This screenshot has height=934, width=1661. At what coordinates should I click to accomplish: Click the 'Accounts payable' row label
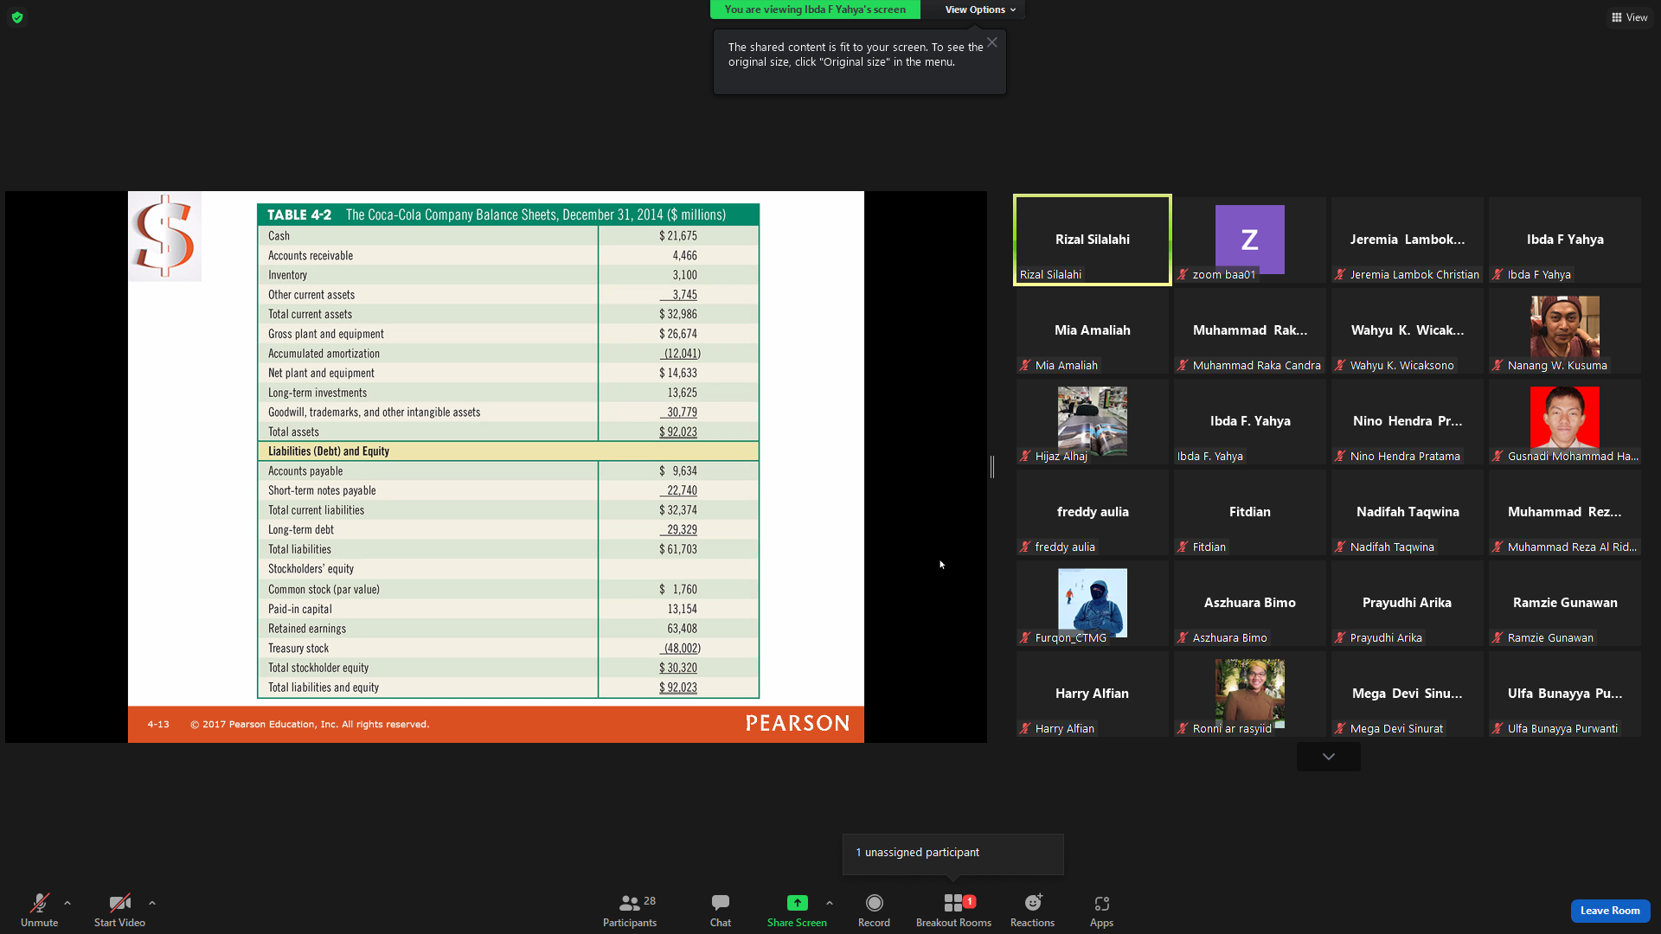[x=305, y=471]
